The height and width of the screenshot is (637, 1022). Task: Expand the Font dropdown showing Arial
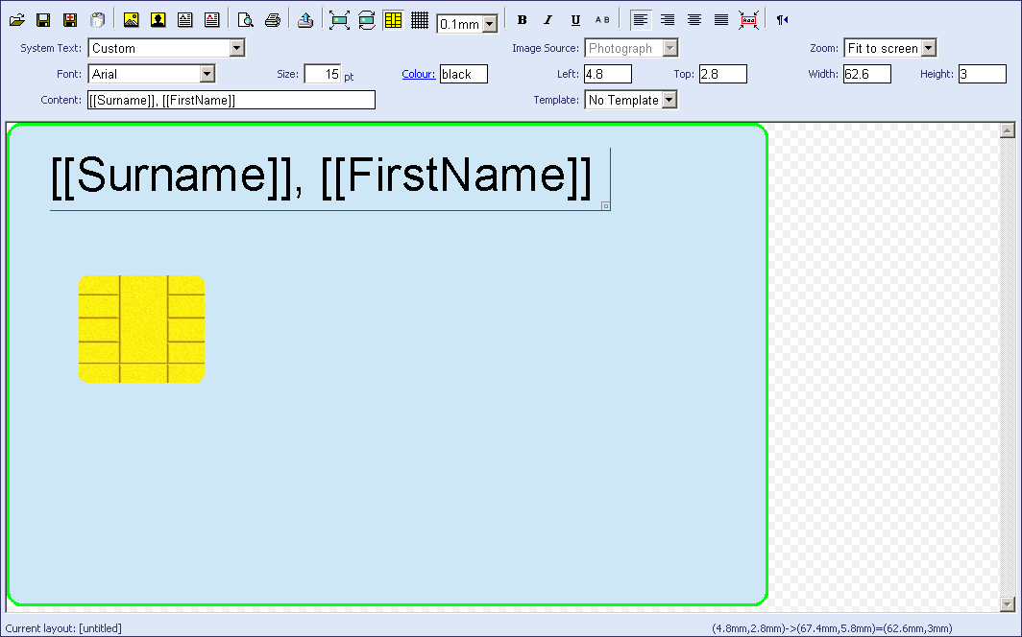pyautogui.click(x=207, y=74)
